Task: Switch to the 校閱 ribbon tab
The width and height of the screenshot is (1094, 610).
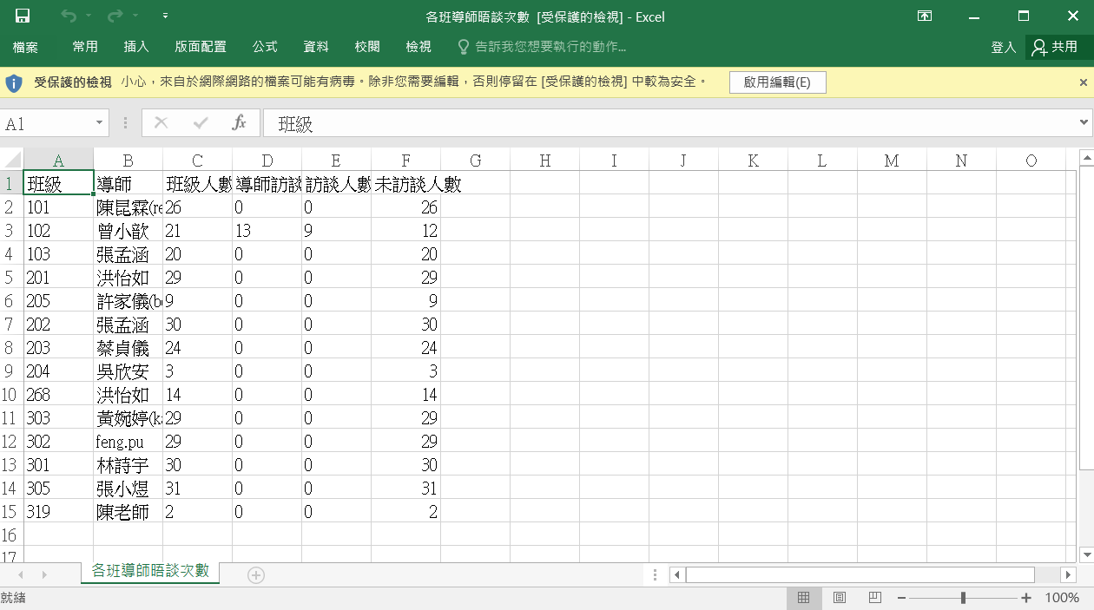Action: click(x=367, y=47)
